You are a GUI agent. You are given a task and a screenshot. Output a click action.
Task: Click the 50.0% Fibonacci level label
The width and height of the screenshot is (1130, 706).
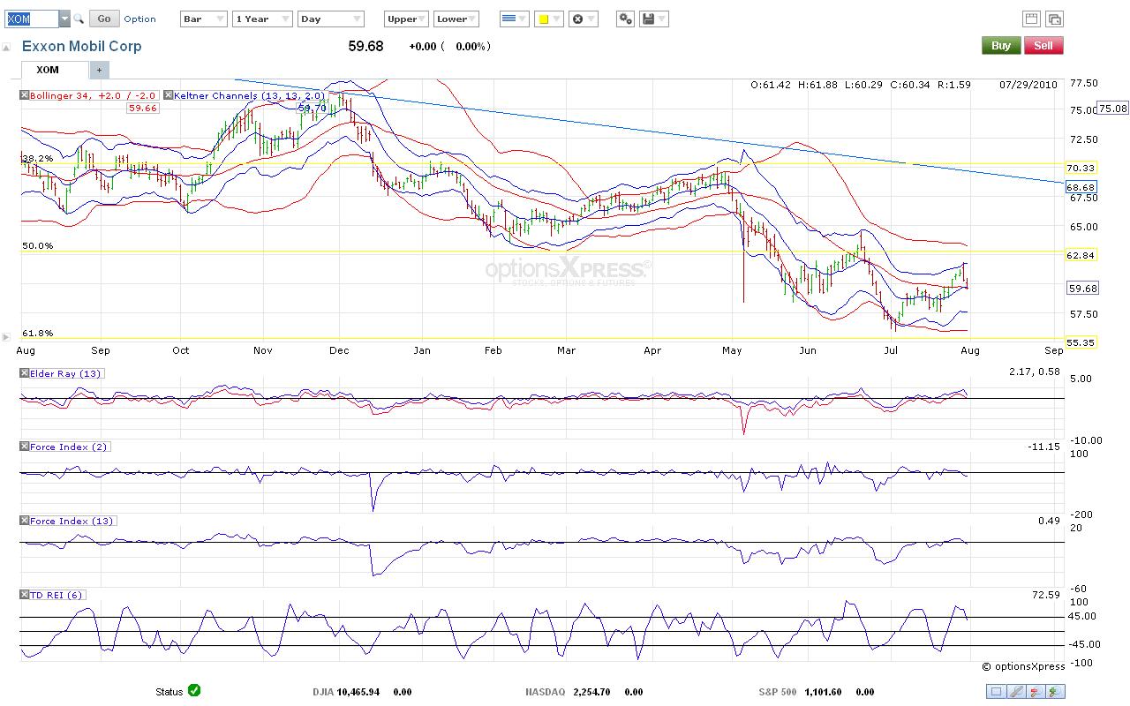click(37, 245)
